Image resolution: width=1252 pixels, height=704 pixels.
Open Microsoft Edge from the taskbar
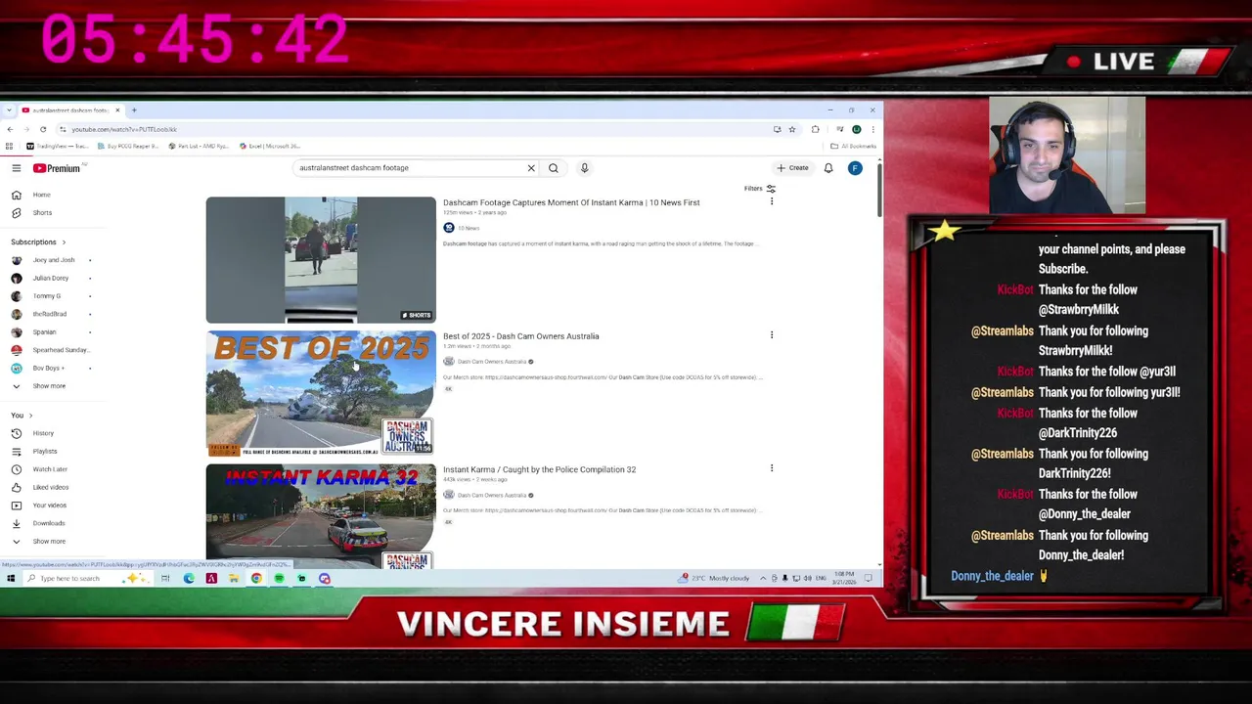[x=189, y=579]
